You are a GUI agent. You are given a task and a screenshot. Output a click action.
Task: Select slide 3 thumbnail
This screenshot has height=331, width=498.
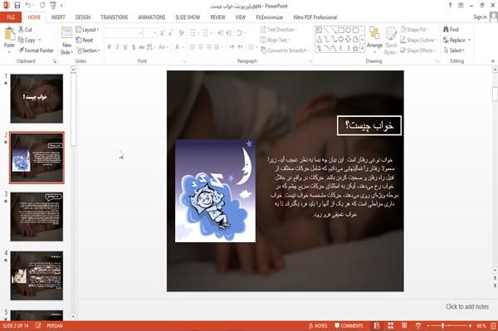pyautogui.click(x=37, y=217)
